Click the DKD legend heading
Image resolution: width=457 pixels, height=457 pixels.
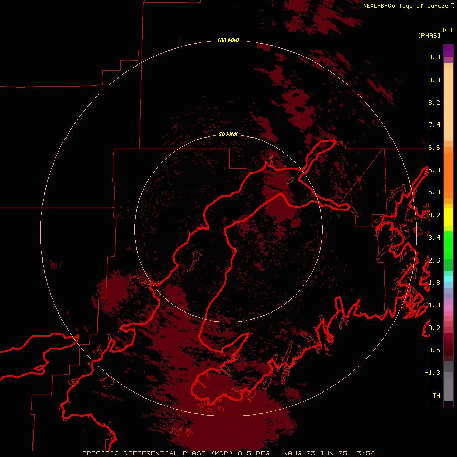coord(446,30)
